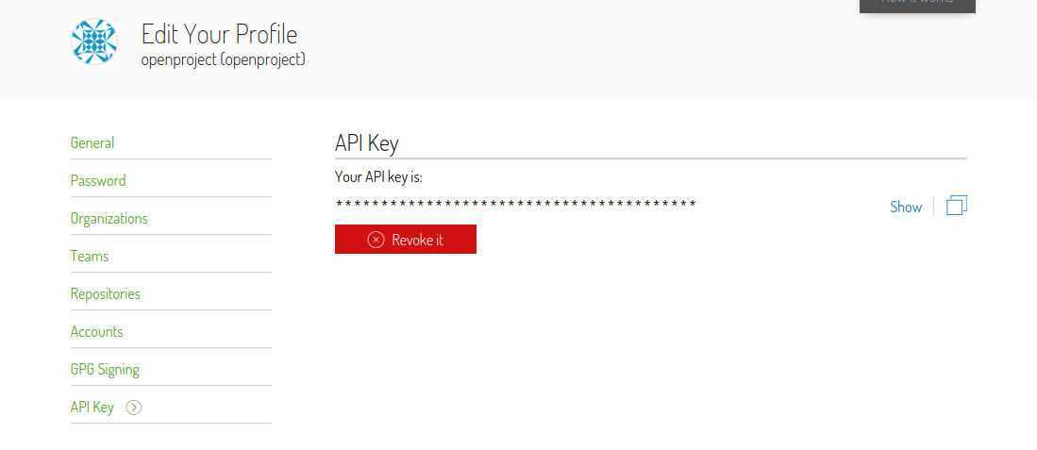Click the dark button at the top right
1037x450 pixels.
coord(916,5)
